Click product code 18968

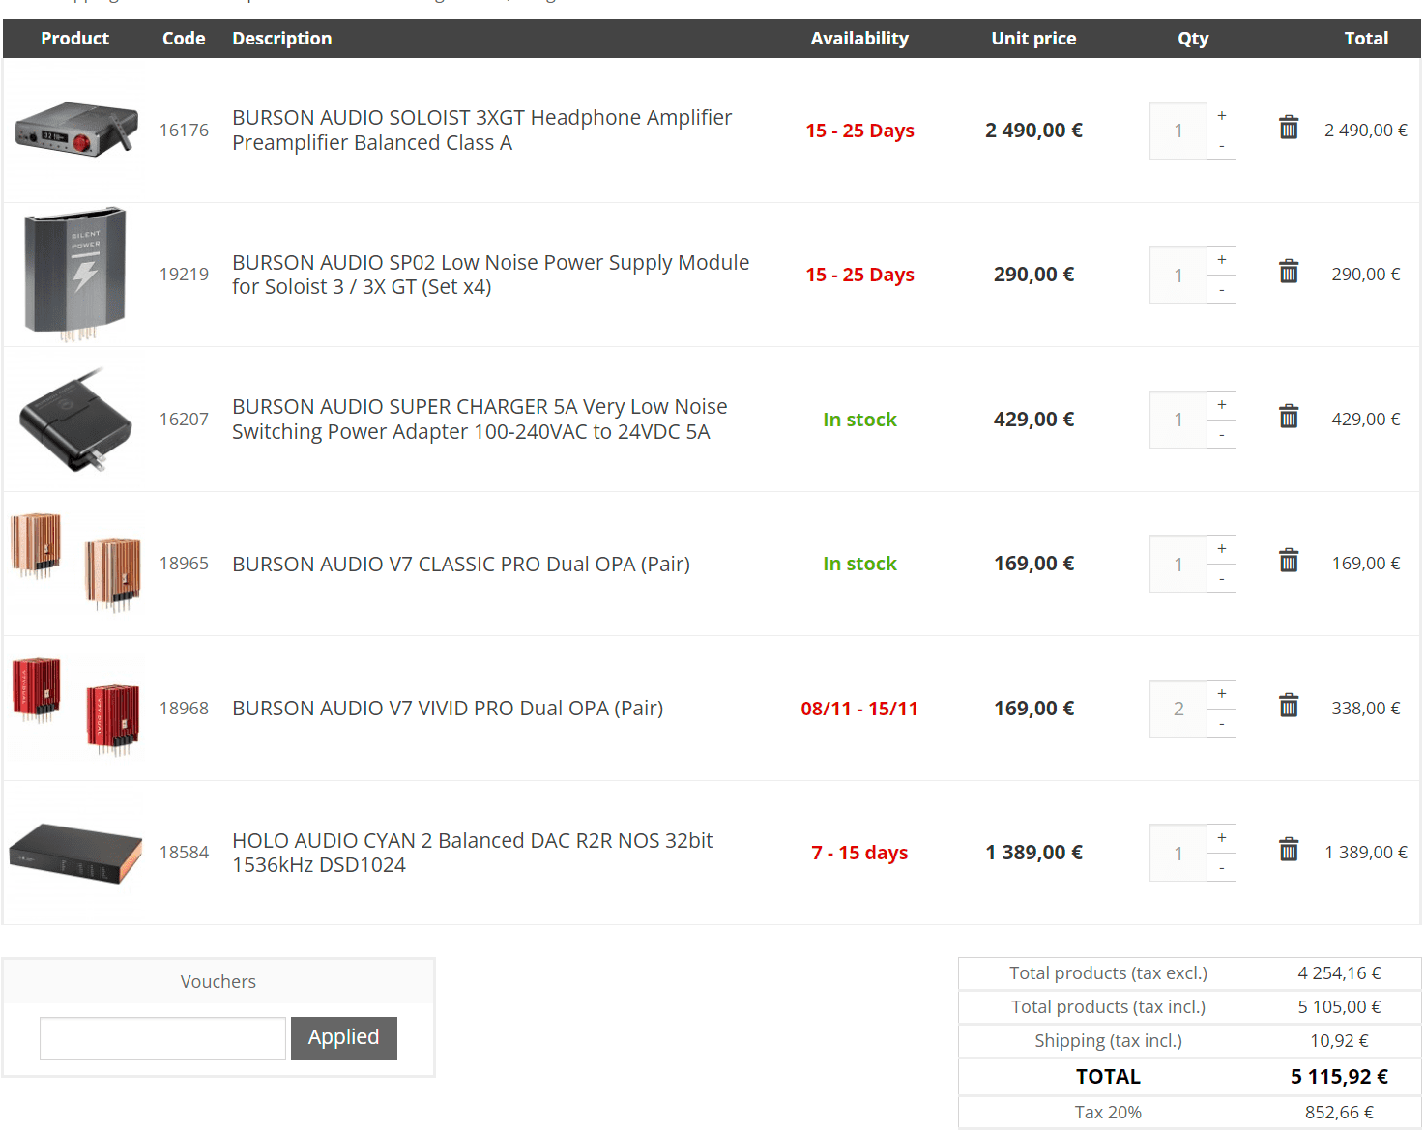(x=184, y=708)
